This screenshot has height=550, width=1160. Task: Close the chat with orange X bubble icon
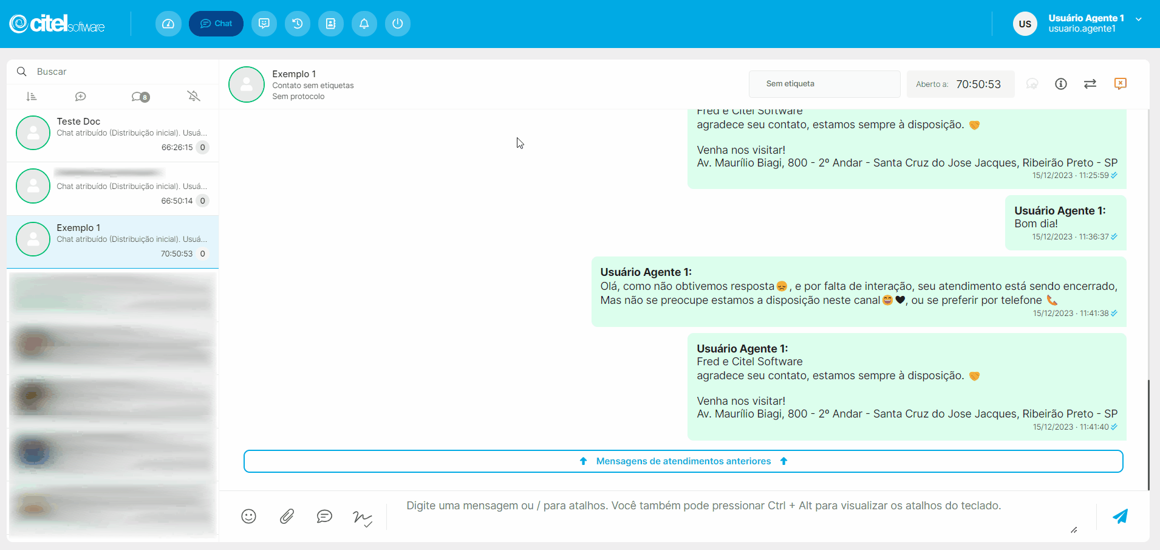click(x=1121, y=84)
